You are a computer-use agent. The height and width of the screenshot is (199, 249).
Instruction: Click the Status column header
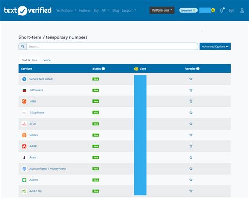click(x=97, y=69)
